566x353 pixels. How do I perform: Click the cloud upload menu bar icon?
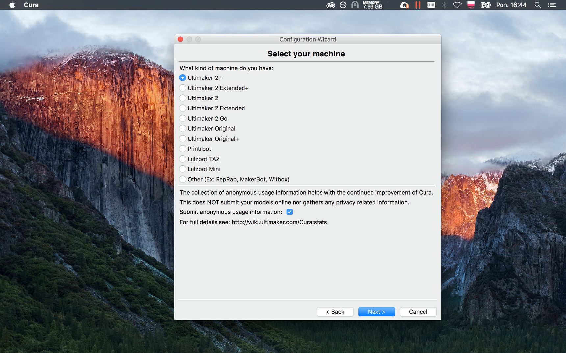tap(404, 5)
